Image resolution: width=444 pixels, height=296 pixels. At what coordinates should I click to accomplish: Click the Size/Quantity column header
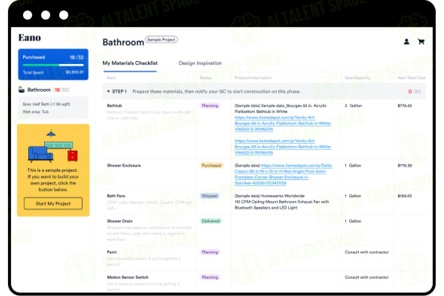(358, 78)
